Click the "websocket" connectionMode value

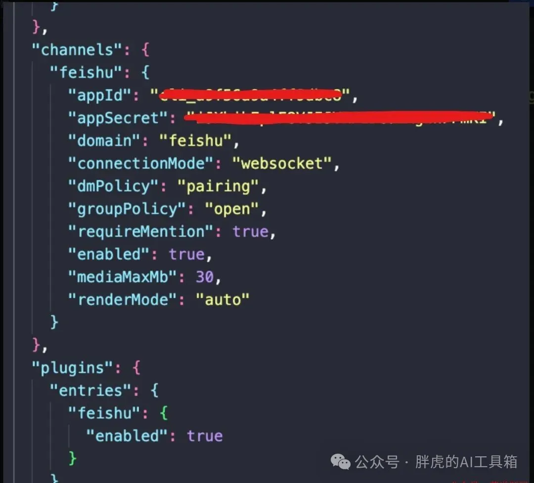point(282,164)
